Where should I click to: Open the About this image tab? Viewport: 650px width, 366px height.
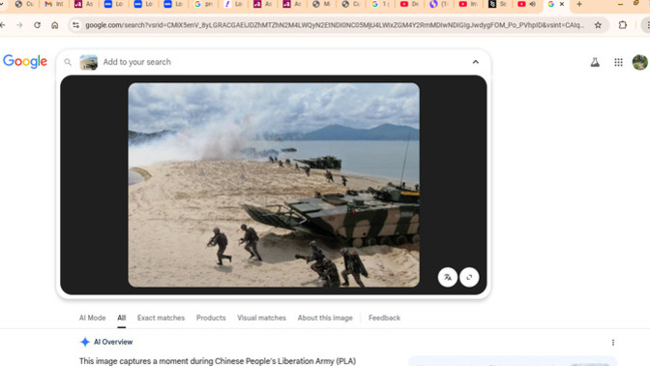pyautogui.click(x=325, y=318)
